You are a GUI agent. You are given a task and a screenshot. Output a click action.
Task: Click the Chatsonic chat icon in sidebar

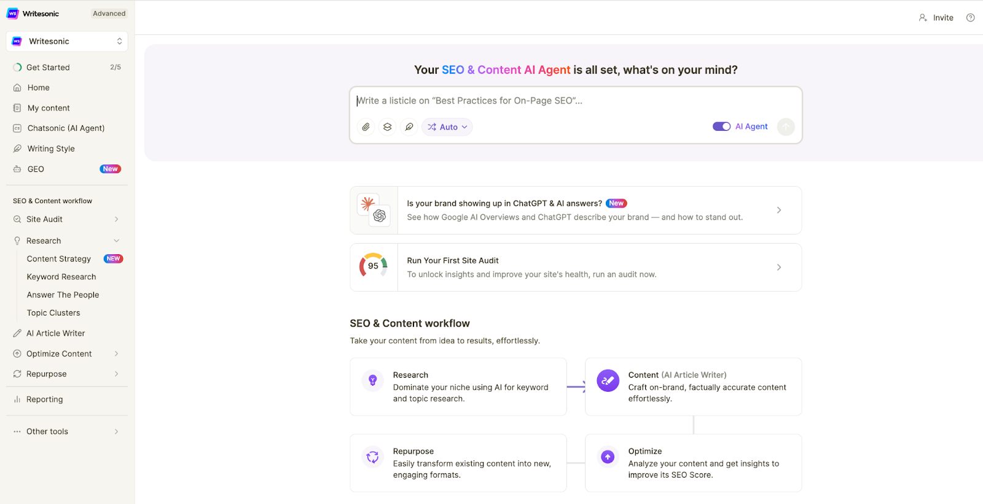pyautogui.click(x=17, y=128)
